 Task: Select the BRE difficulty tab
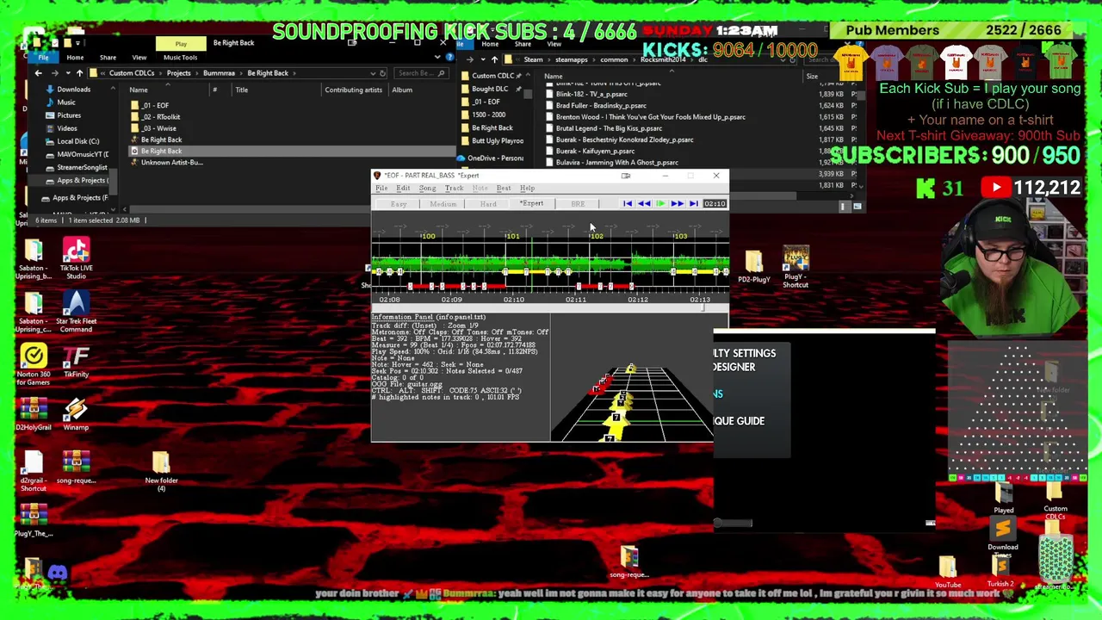click(578, 204)
